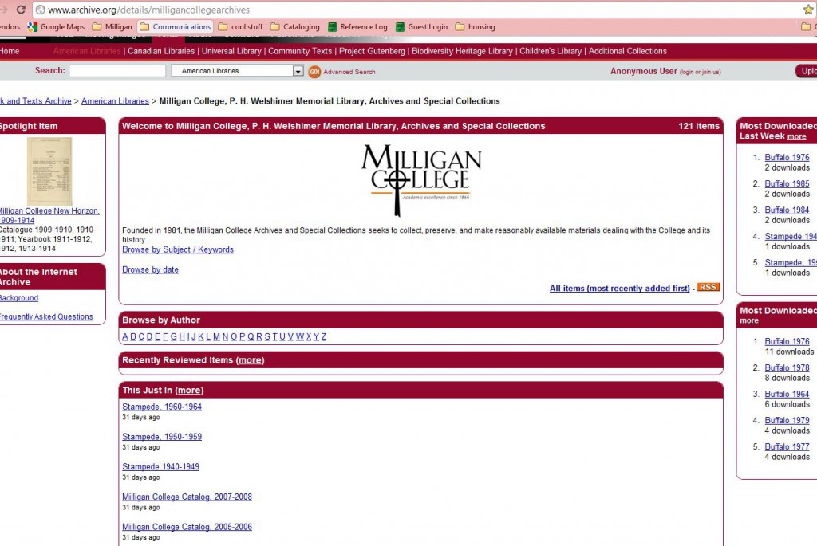Viewport: 817px width, 546px height.
Task: Open the Cataloging bookmarks folder
Action: 296,26
